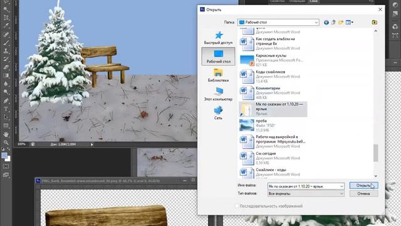Select the проба PSD file
Screen dimensions: 401x226
point(273,126)
